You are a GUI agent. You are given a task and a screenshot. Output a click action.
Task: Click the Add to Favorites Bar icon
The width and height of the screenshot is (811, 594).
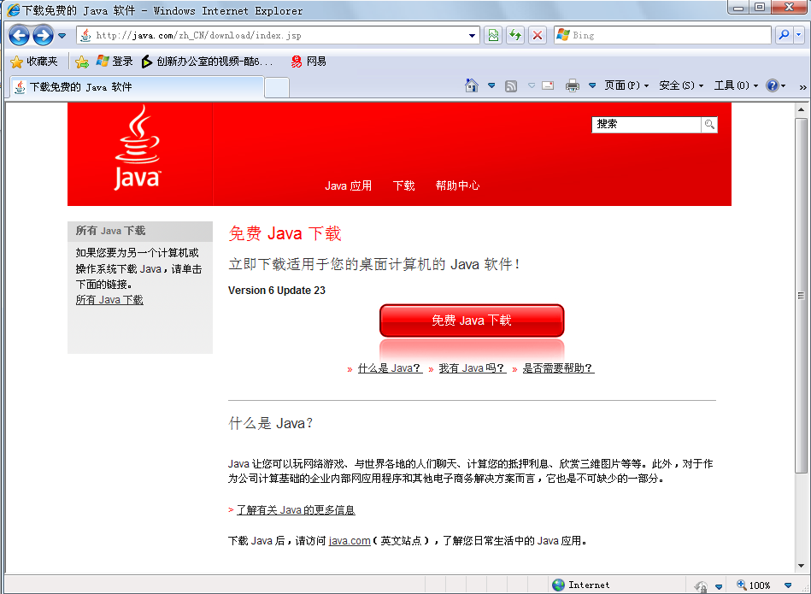click(x=82, y=62)
